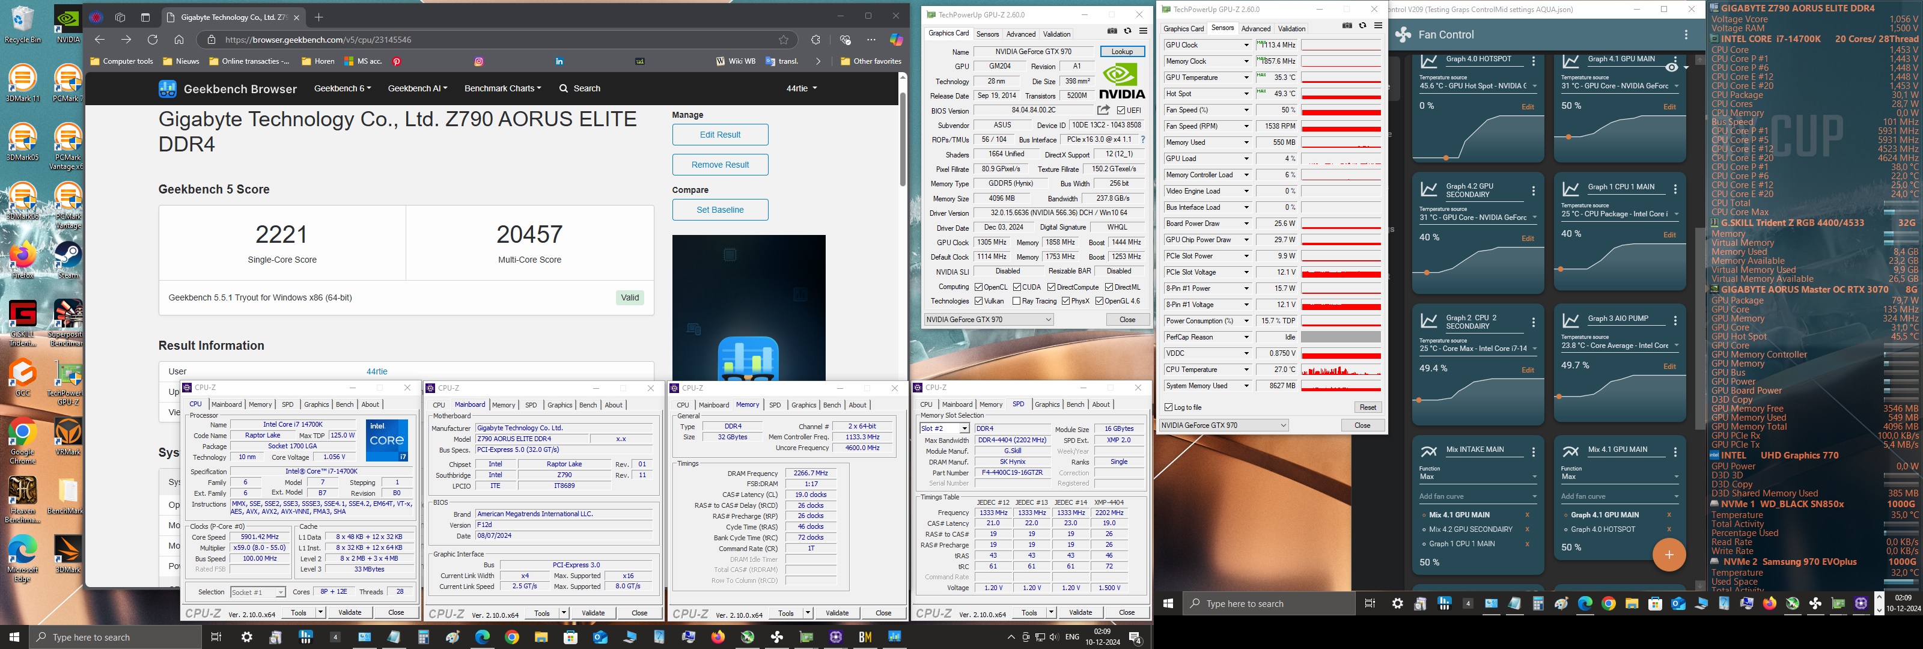1923x649 pixels.
Task: Toggle the DirectCompute checkbox
Action: (1051, 287)
